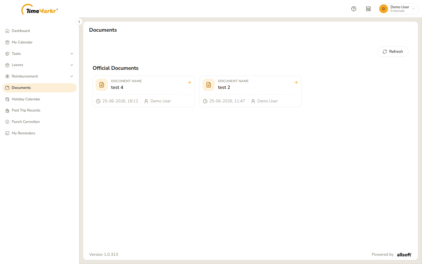Open My Reminders
Viewport: 422px width, 264px height.
[x=40, y=133]
